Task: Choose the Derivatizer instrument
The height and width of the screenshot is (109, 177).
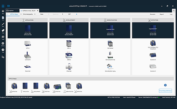Action: [110, 45]
